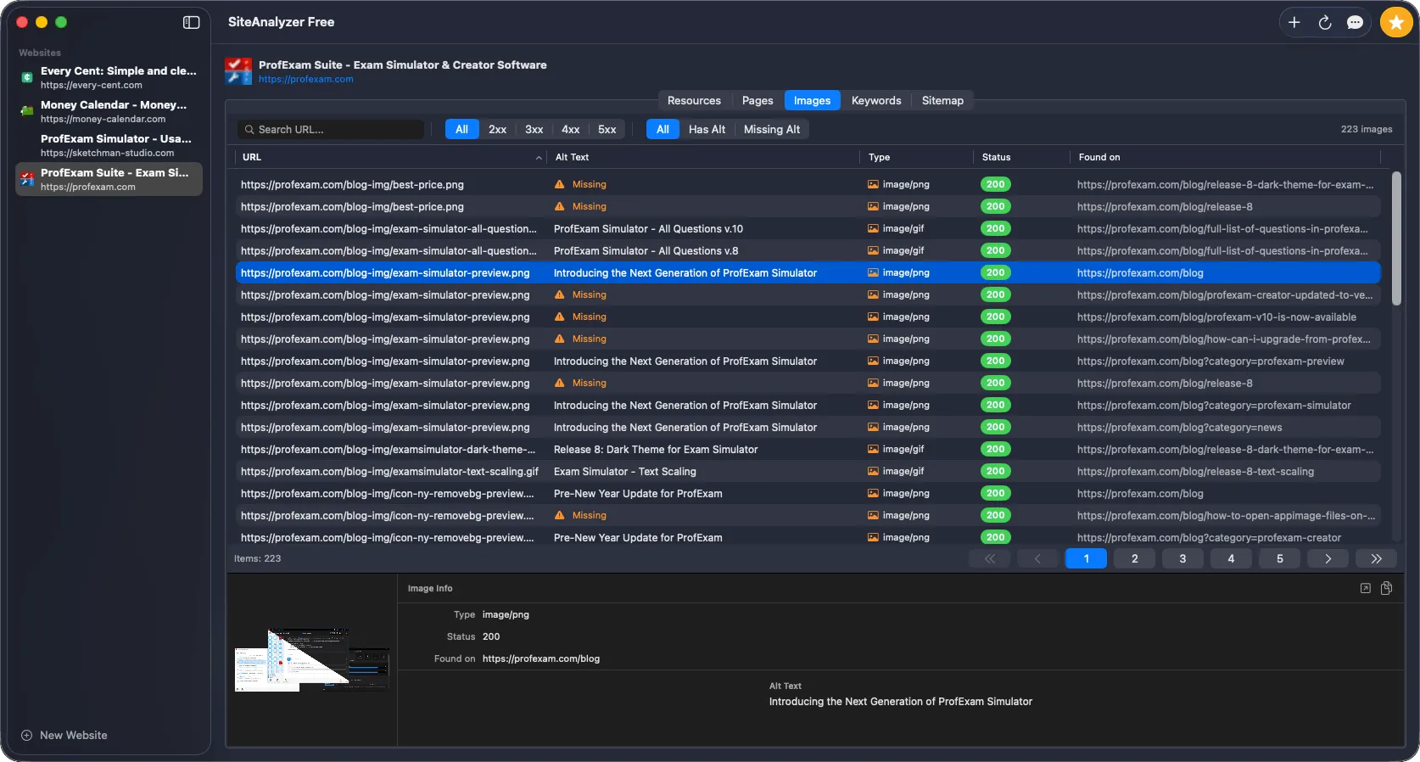Select the examsimulator-text-scaling.gif row
The image size is (1420, 762).
(x=808, y=472)
